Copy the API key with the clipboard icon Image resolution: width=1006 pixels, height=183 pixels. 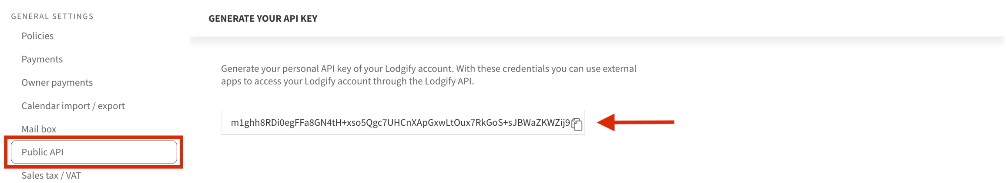[x=577, y=124]
